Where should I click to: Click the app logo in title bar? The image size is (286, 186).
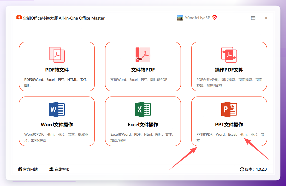click(19, 18)
